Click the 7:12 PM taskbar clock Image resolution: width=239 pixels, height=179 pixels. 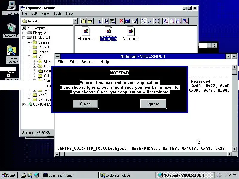click(x=230, y=175)
